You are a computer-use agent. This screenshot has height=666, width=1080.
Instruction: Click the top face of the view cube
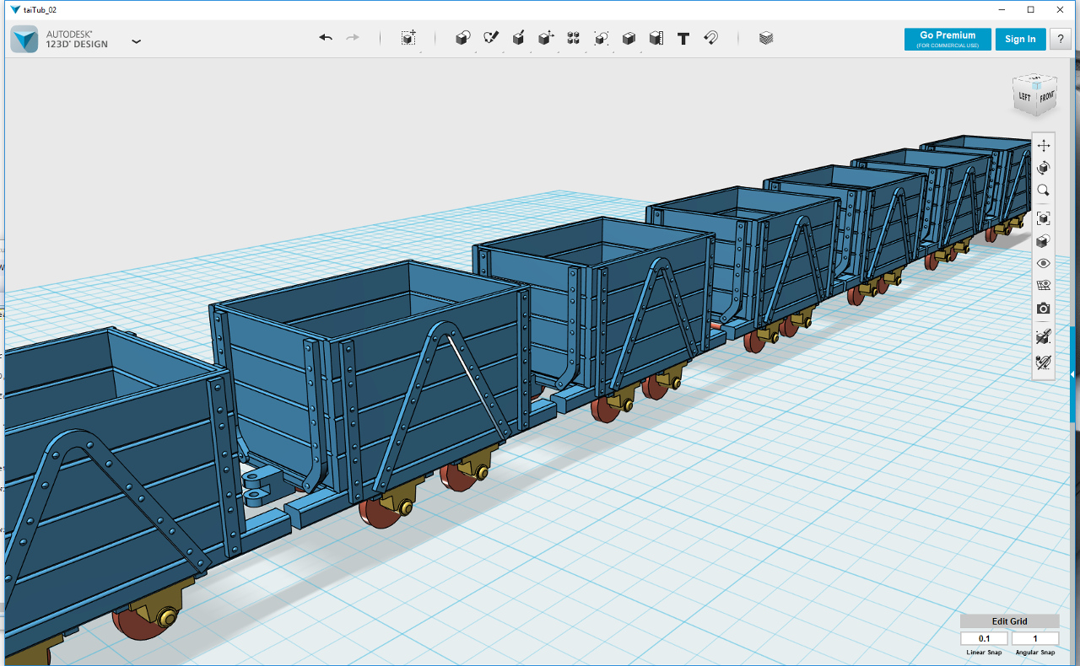(1035, 79)
